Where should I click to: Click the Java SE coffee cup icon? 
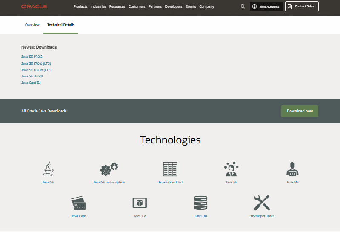[48, 169]
